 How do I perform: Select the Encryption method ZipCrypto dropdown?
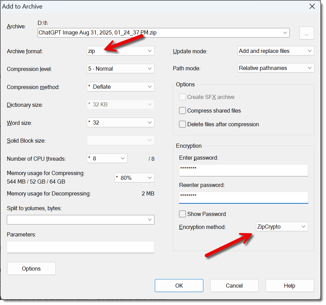pos(282,227)
